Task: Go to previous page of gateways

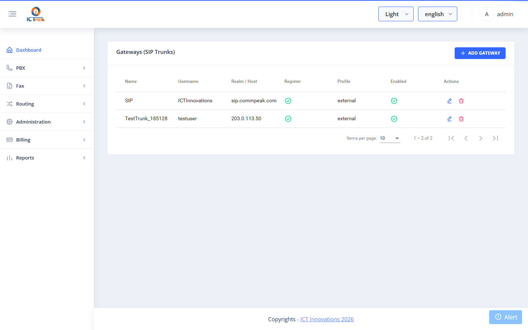Action: [466, 138]
